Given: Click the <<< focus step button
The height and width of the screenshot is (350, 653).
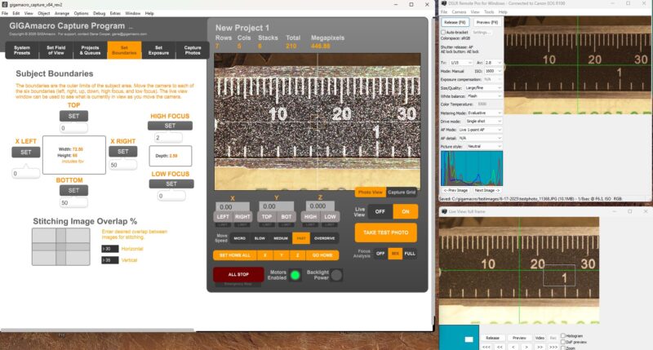Looking at the screenshot, I should pos(486,347).
